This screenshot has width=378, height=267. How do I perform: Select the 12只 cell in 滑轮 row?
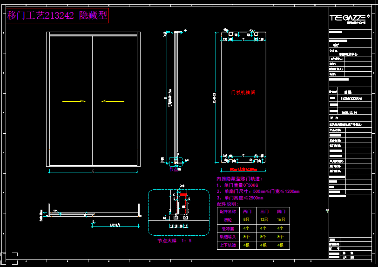[264, 219]
